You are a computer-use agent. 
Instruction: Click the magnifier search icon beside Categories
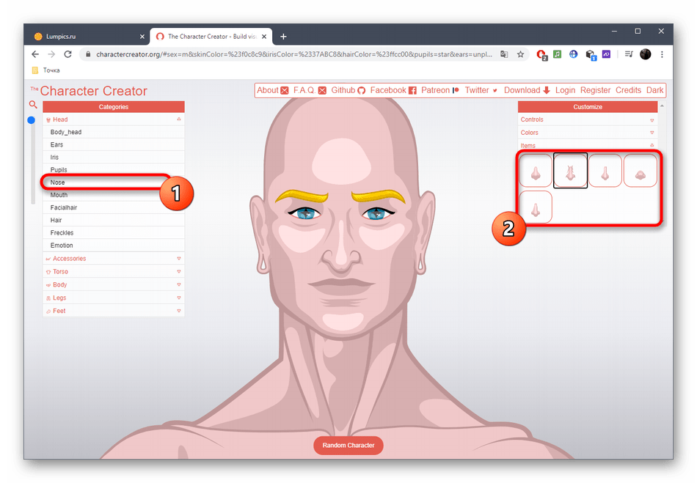(32, 105)
